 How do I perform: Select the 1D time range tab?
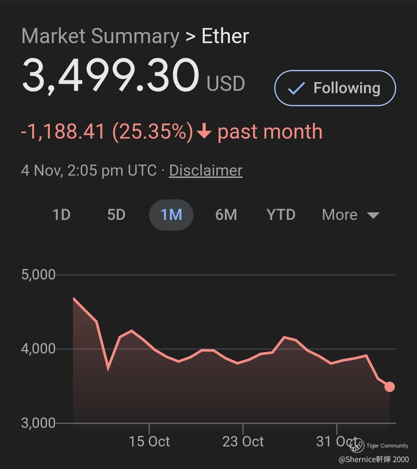click(x=61, y=215)
